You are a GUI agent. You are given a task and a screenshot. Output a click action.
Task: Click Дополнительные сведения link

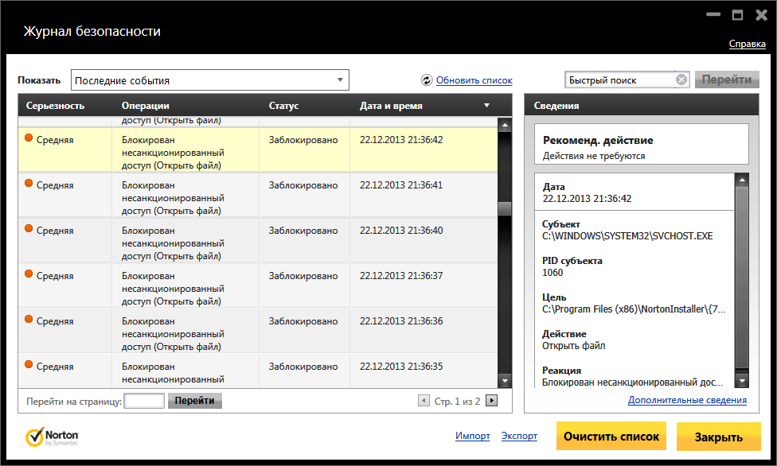(687, 400)
